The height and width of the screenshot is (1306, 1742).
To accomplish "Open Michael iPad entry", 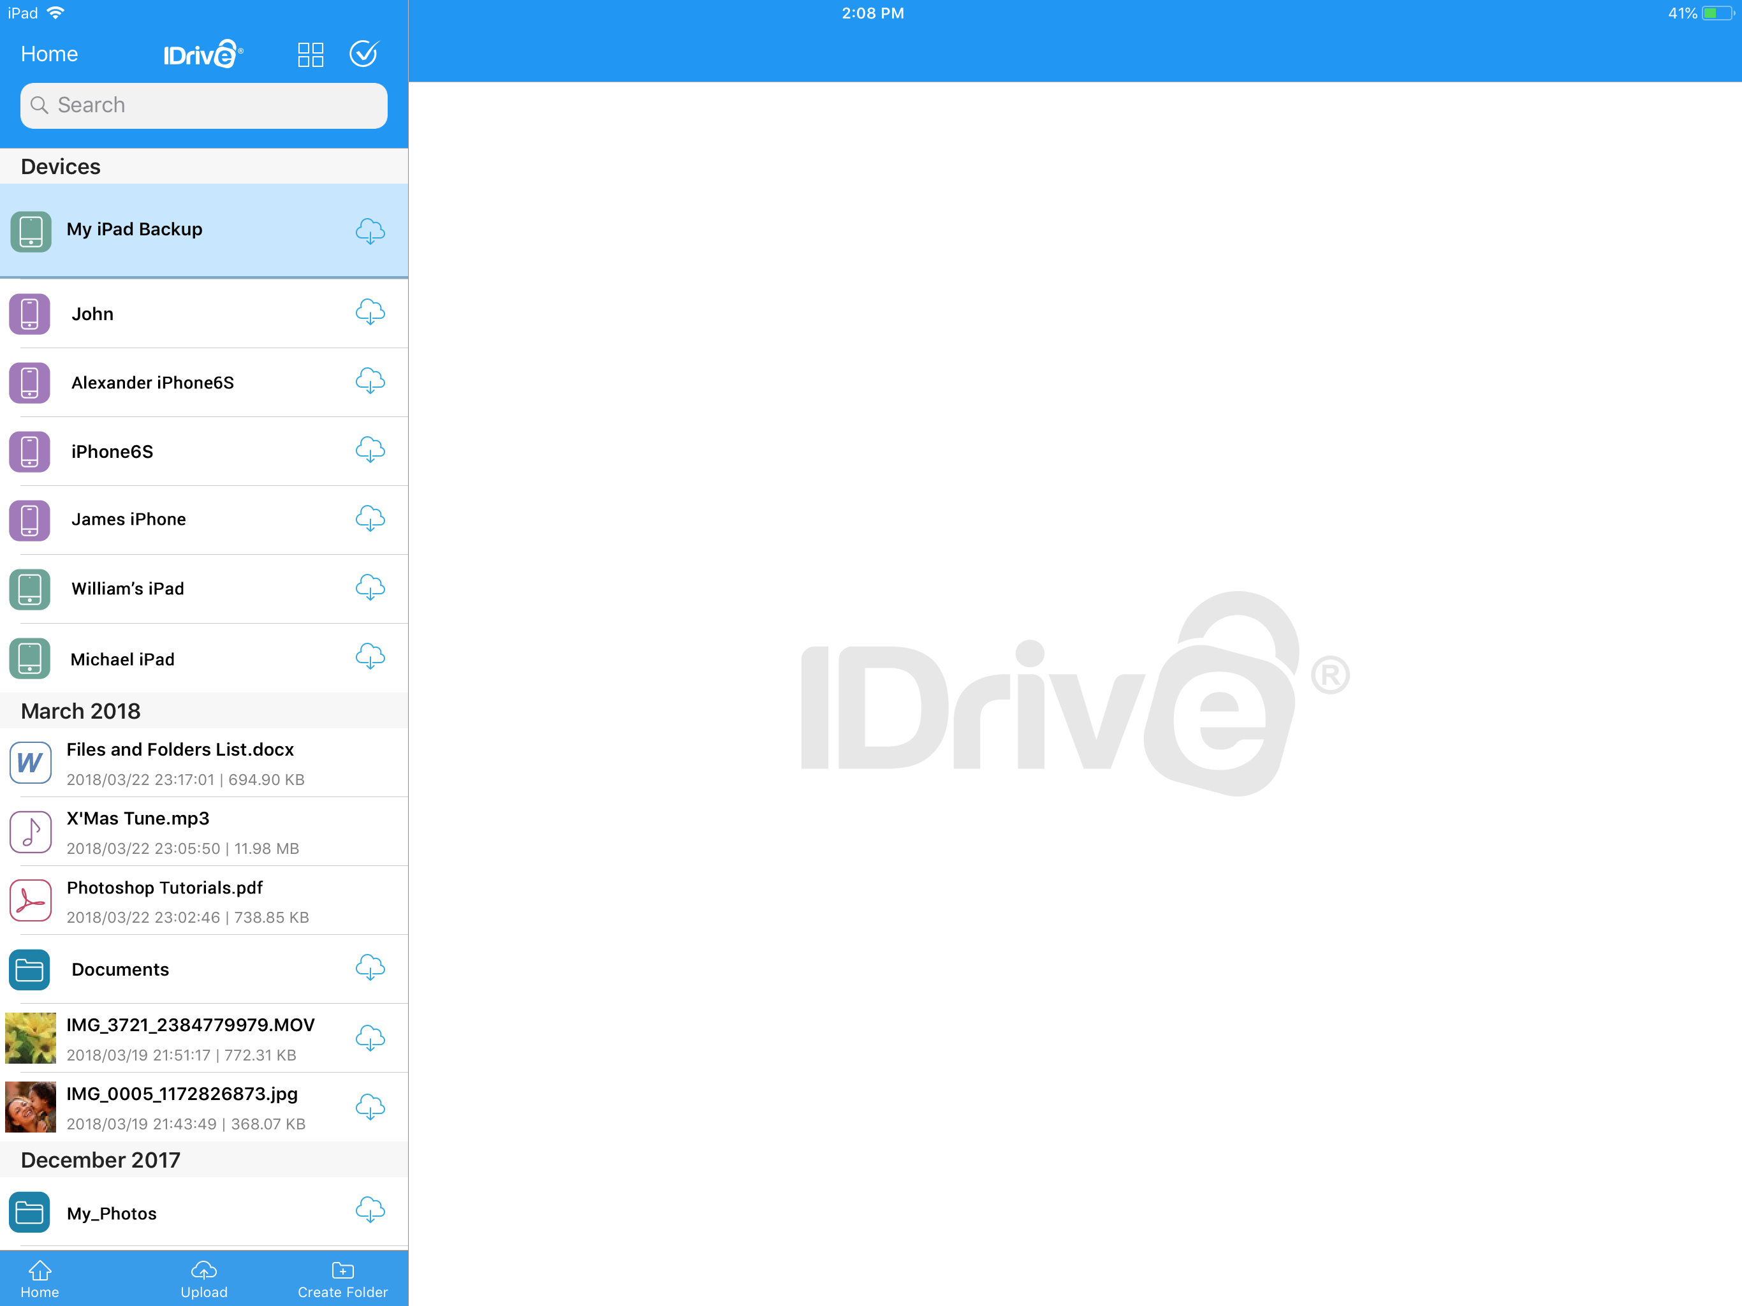I will [204, 659].
